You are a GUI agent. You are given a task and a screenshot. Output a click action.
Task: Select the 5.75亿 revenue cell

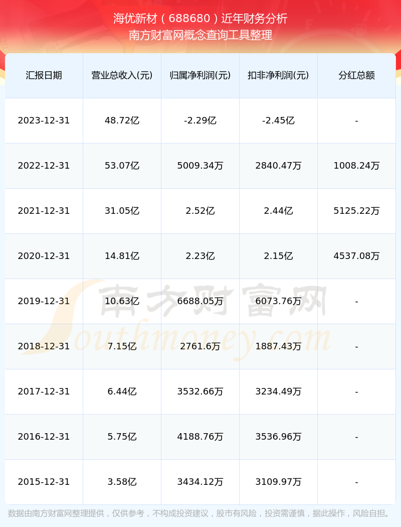click(x=122, y=437)
